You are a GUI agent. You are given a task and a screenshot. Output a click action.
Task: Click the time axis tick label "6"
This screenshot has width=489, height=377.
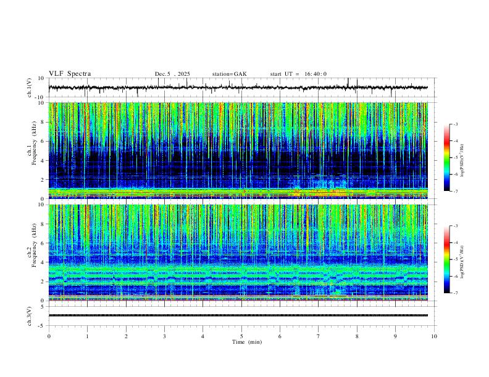(x=280, y=336)
